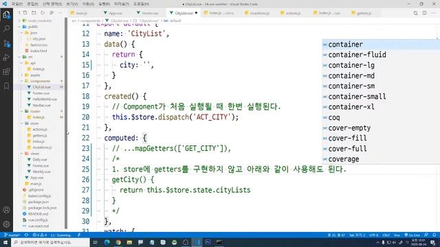This screenshot has height=247, width=440.
Task: Select container-fluid suggestion
Action: tap(381, 55)
